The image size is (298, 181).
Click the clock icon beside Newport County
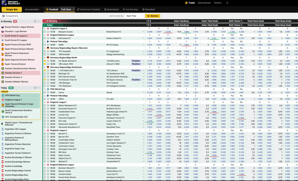coord(48,32)
